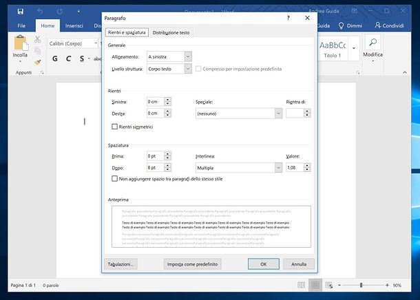Screen dimensions: 420x300
Task: Click the Pagina 1 di 1 status
Action: pyautogui.click(x=23, y=286)
